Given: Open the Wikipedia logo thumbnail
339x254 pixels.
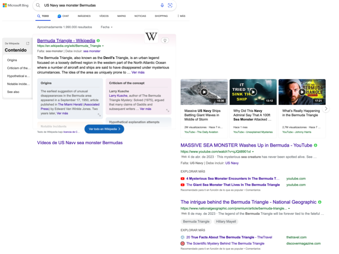Looking at the screenshot, I should pyautogui.click(x=151, y=36).
